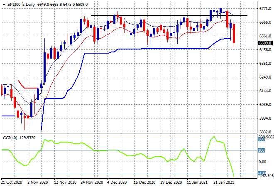Select the SPI200.fs,Daily symbol label
Viewport: 274px width, 187px height.
click(21, 5)
